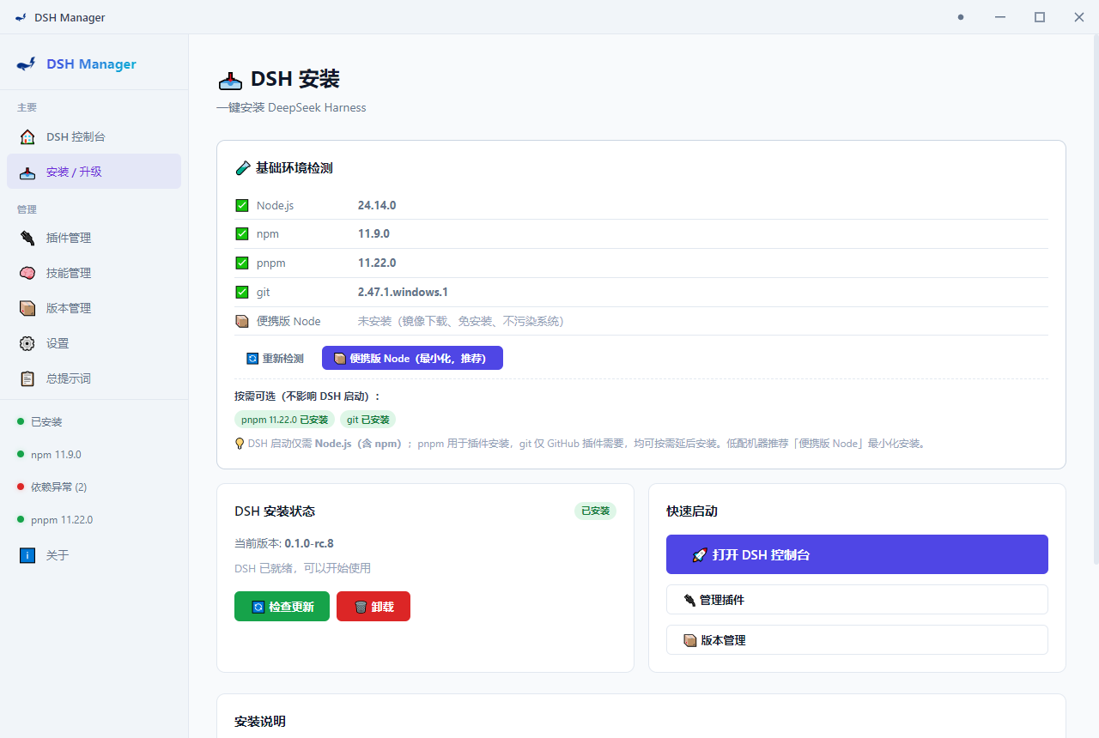The width and height of the screenshot is (1099, 738).
Task: Click the test tube icon at 基础环境检测
Action: click(x=242, y=168)
